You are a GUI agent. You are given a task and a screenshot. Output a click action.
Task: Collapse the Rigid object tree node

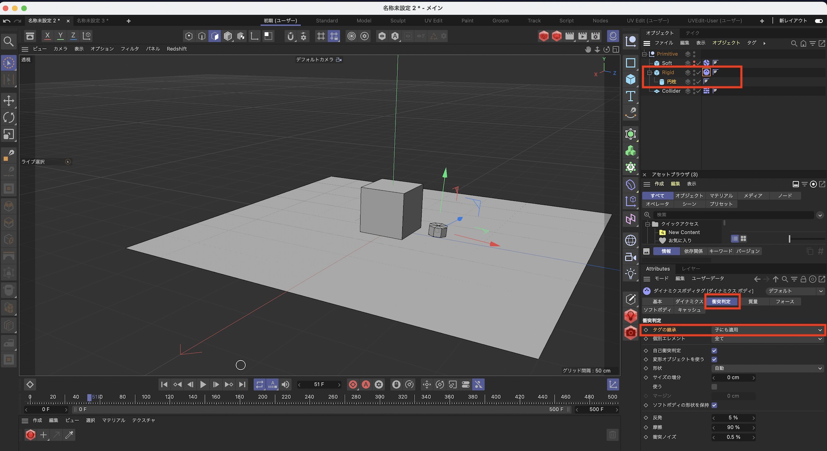(649, 73)
